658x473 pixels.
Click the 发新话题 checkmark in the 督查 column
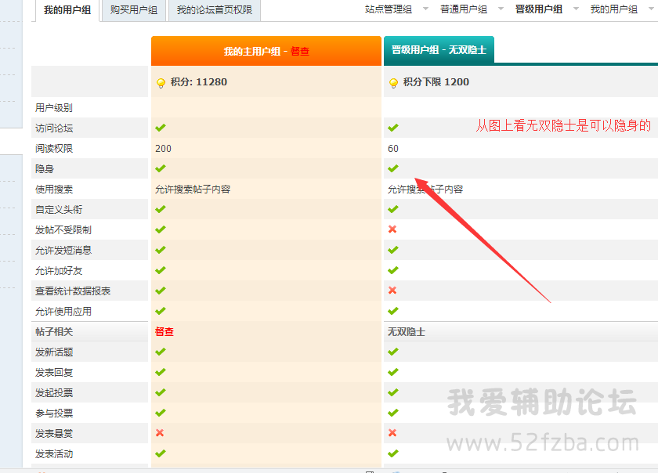pyautogui.click(x=161, y=352)
